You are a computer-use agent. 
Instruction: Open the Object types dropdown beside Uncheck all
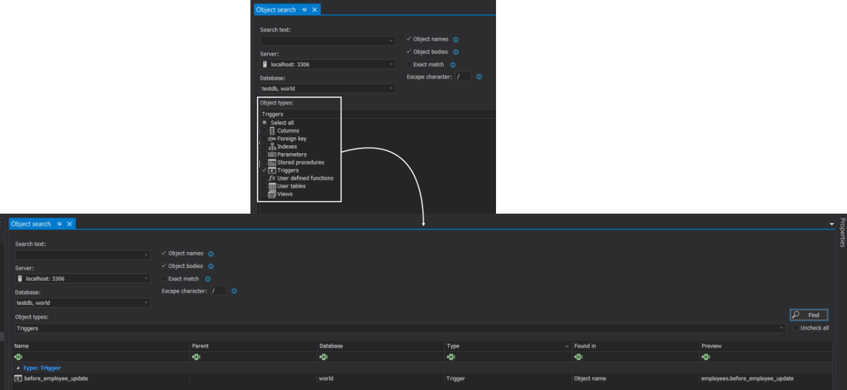click(781, 328)
